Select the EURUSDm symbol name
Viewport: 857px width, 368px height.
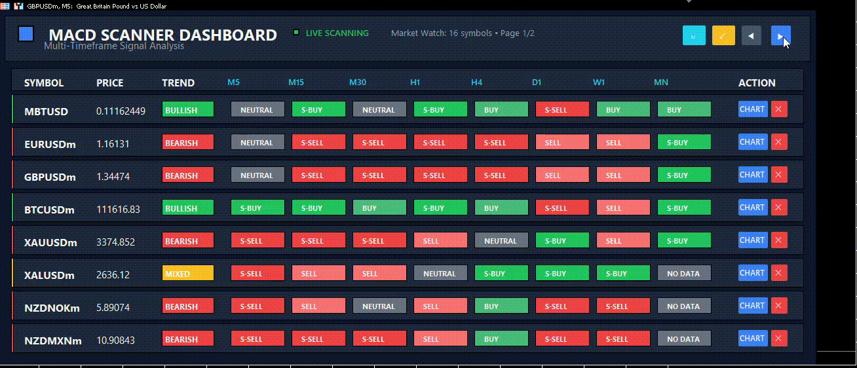[x=50, y=144]
